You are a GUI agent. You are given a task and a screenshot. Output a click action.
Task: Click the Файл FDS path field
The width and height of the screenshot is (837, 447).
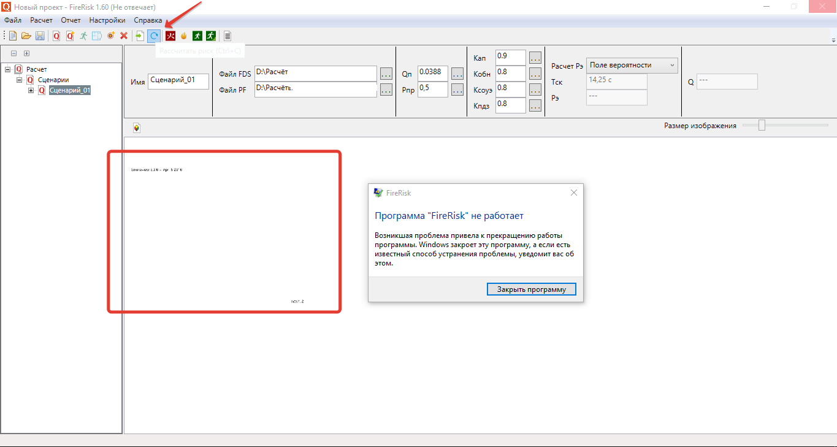(x=315, y=74)
